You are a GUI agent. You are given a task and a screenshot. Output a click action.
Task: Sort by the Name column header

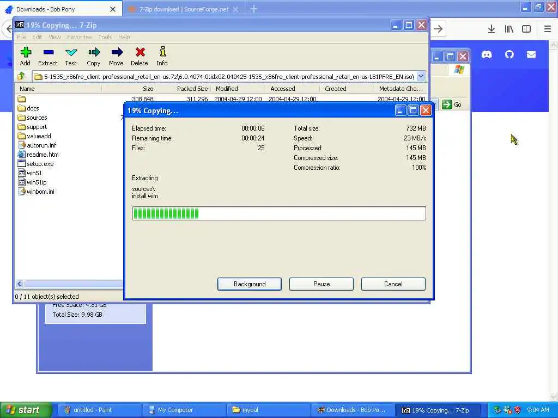58,89
